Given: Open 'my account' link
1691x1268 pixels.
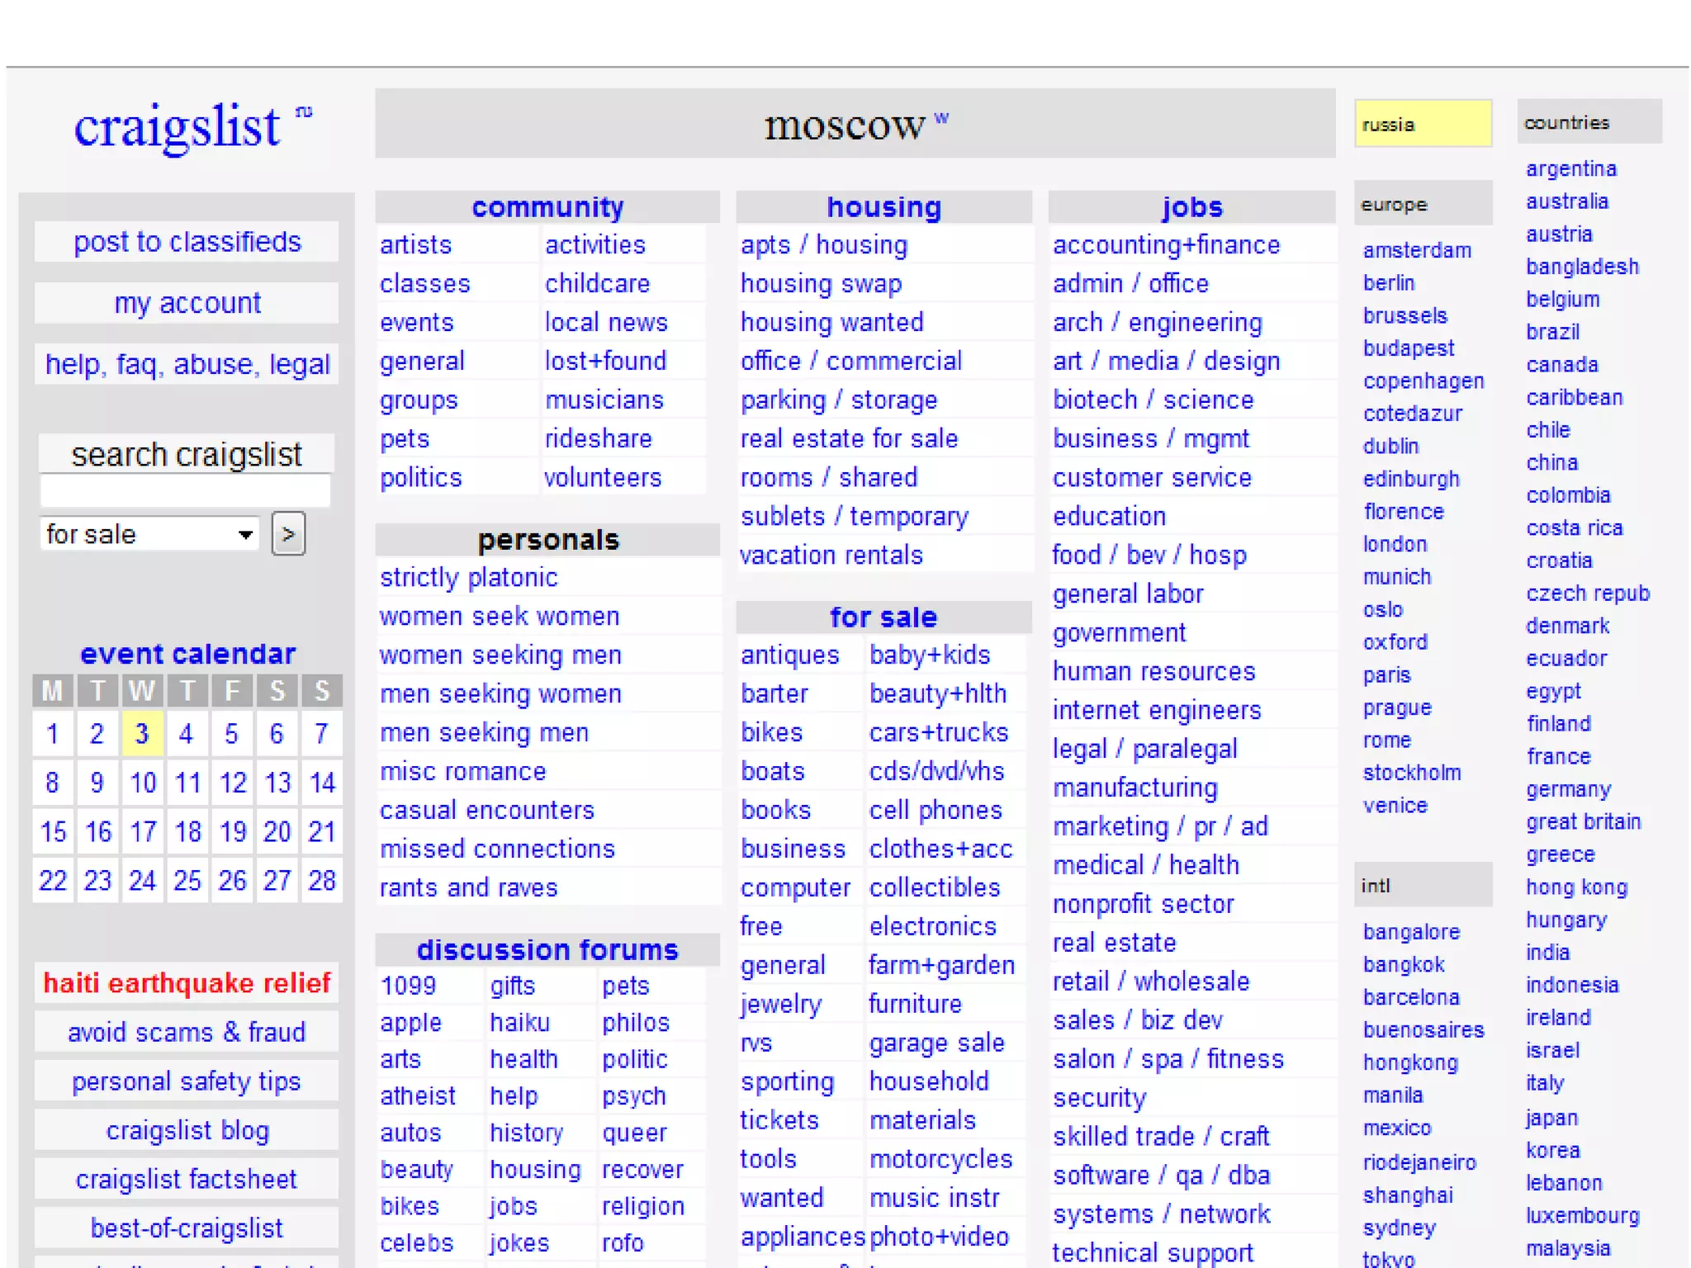Looking at the screenshot, I should pos(187,303).
